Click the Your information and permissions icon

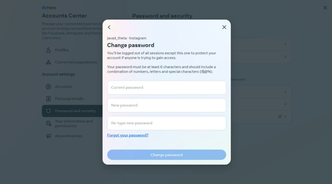click(49, 123)
